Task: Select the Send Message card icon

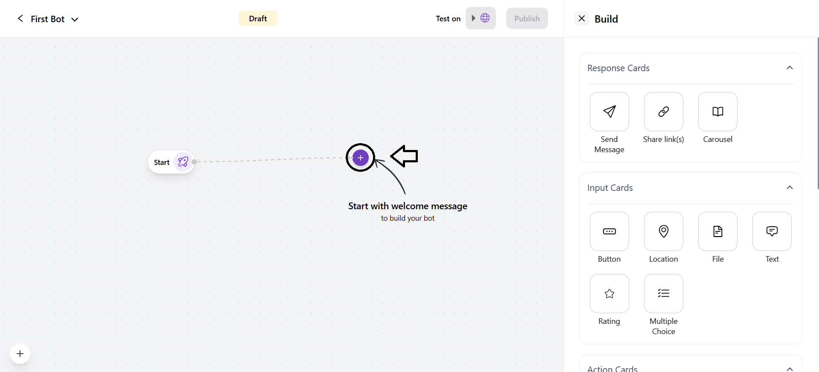Action: tap(609, 112)
